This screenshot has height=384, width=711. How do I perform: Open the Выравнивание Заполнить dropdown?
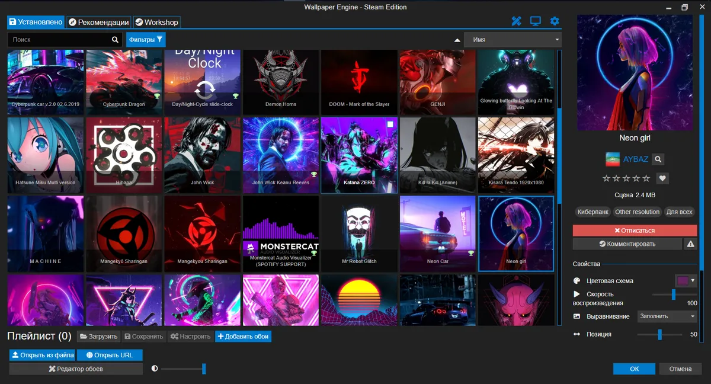(x=667, y=316)
